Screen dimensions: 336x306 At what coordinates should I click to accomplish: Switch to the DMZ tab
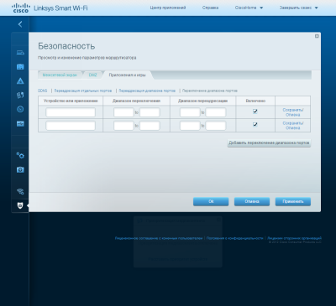click(92, 75)
